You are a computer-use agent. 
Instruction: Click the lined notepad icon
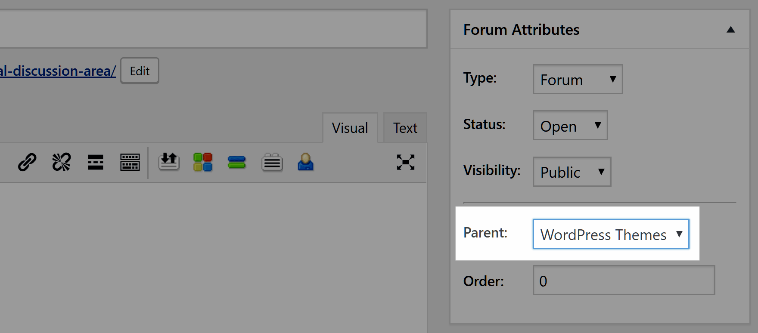click(x=272, y=163)
